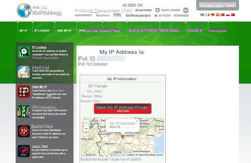
Task: Open the IP Lookup heading link in the sidebar
Action: coord(39,47)
